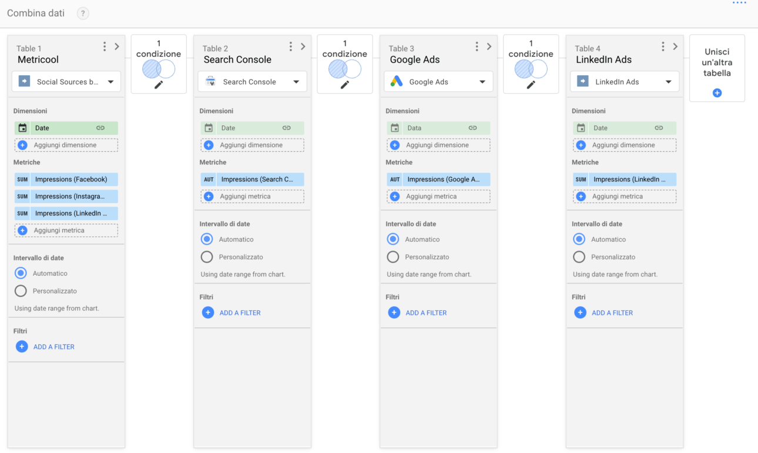758x453 pixels.
Task: Click calendar icon of Google Ads Data dimension
Action: [x=395, y=128]
